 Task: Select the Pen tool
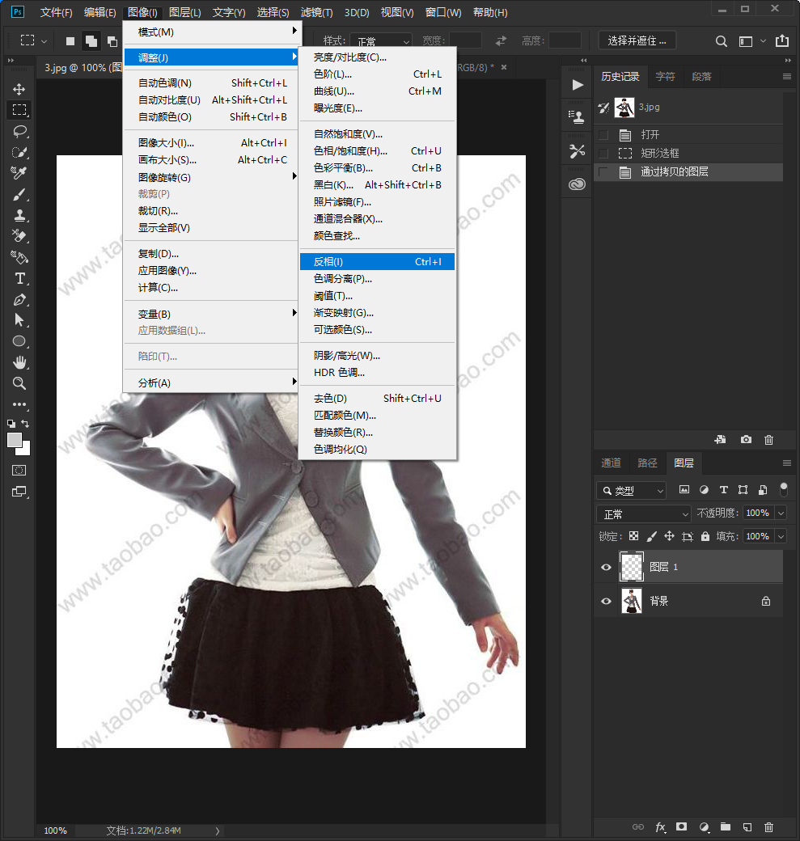tap(19, 299)
